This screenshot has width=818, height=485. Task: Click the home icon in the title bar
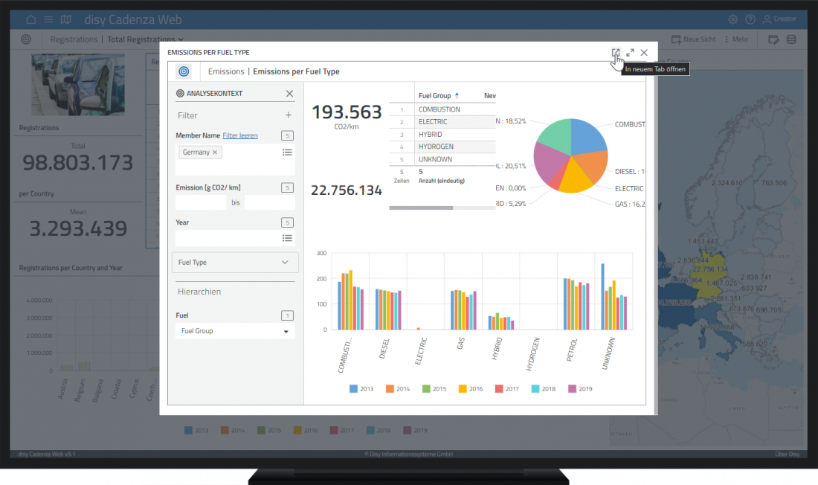pyautogui.click(x=30, y=19)
